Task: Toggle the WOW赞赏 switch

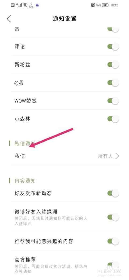Action: [113, 101]
